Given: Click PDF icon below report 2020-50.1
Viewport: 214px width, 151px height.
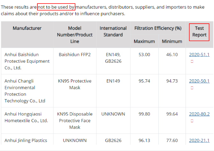Looking at the screenshot, I should (x=192, y=88).
